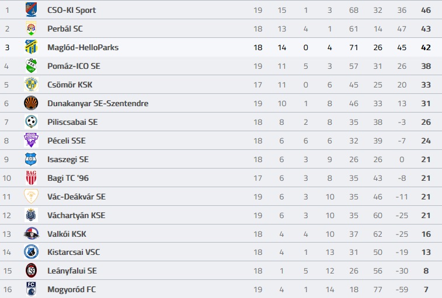
Task: Click CSO-KI Sport's 46 points value
Action: click(x=426, y=10)
